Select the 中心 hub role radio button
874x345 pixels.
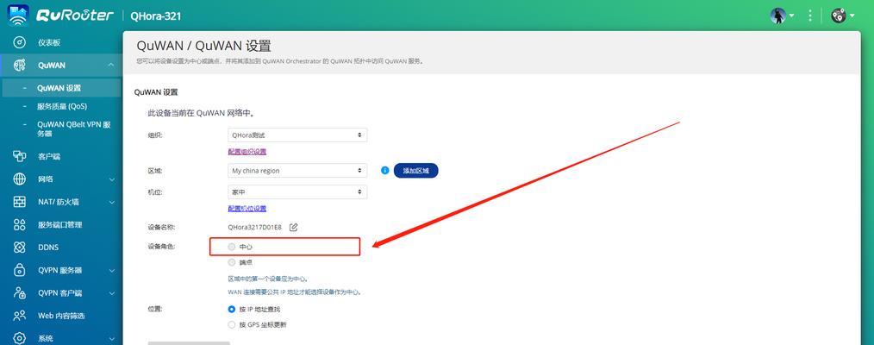point(232,247)
